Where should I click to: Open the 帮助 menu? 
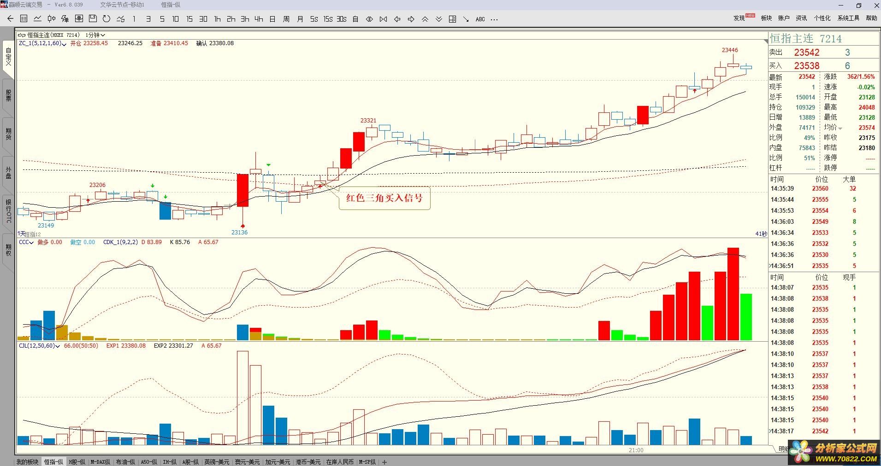(x=871, y=18)
